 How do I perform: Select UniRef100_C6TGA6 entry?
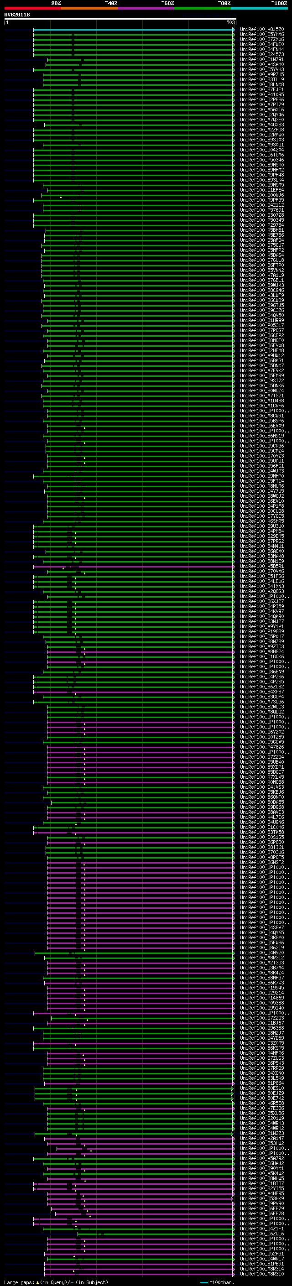(x=261, y=155)
